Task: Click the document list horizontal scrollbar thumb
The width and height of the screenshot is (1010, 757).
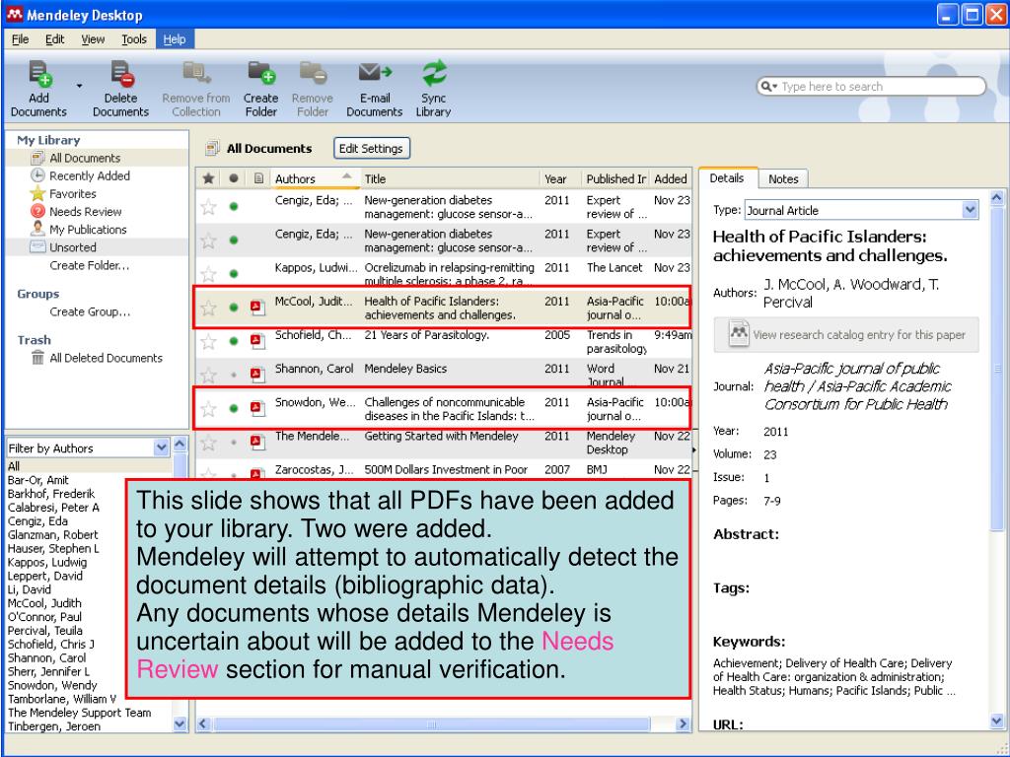Action: pyautogui.click(x=432, y=724)
